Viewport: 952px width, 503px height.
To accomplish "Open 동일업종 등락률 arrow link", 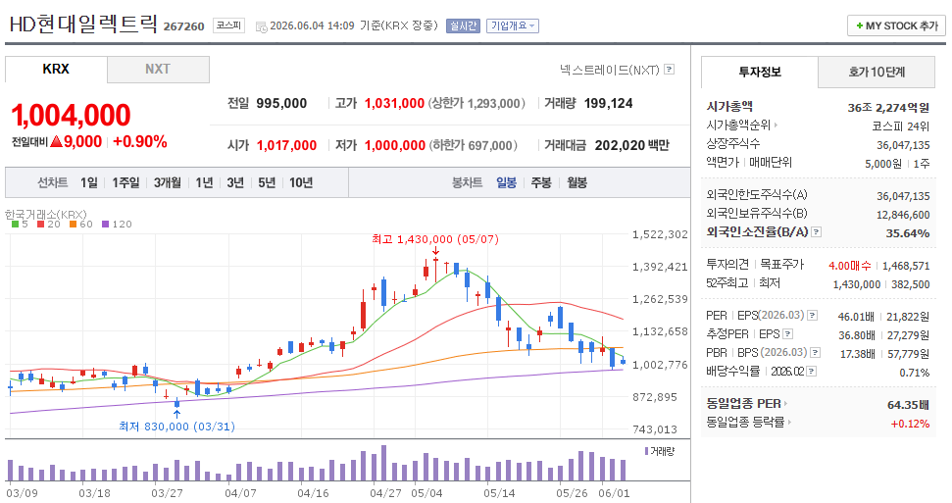I will click(x=789, y=422).
